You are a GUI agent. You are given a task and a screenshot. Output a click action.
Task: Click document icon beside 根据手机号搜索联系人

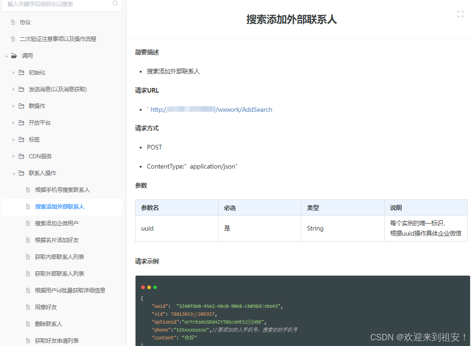click(x=28, y=190)
